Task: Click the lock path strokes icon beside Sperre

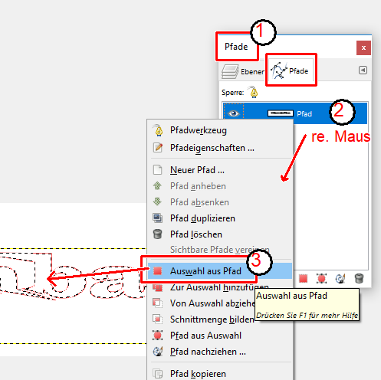Action: [x=254, y=92]
